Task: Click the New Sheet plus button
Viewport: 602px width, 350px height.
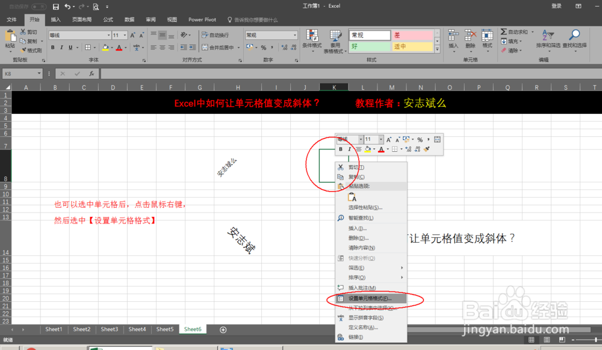Action: 223,329
